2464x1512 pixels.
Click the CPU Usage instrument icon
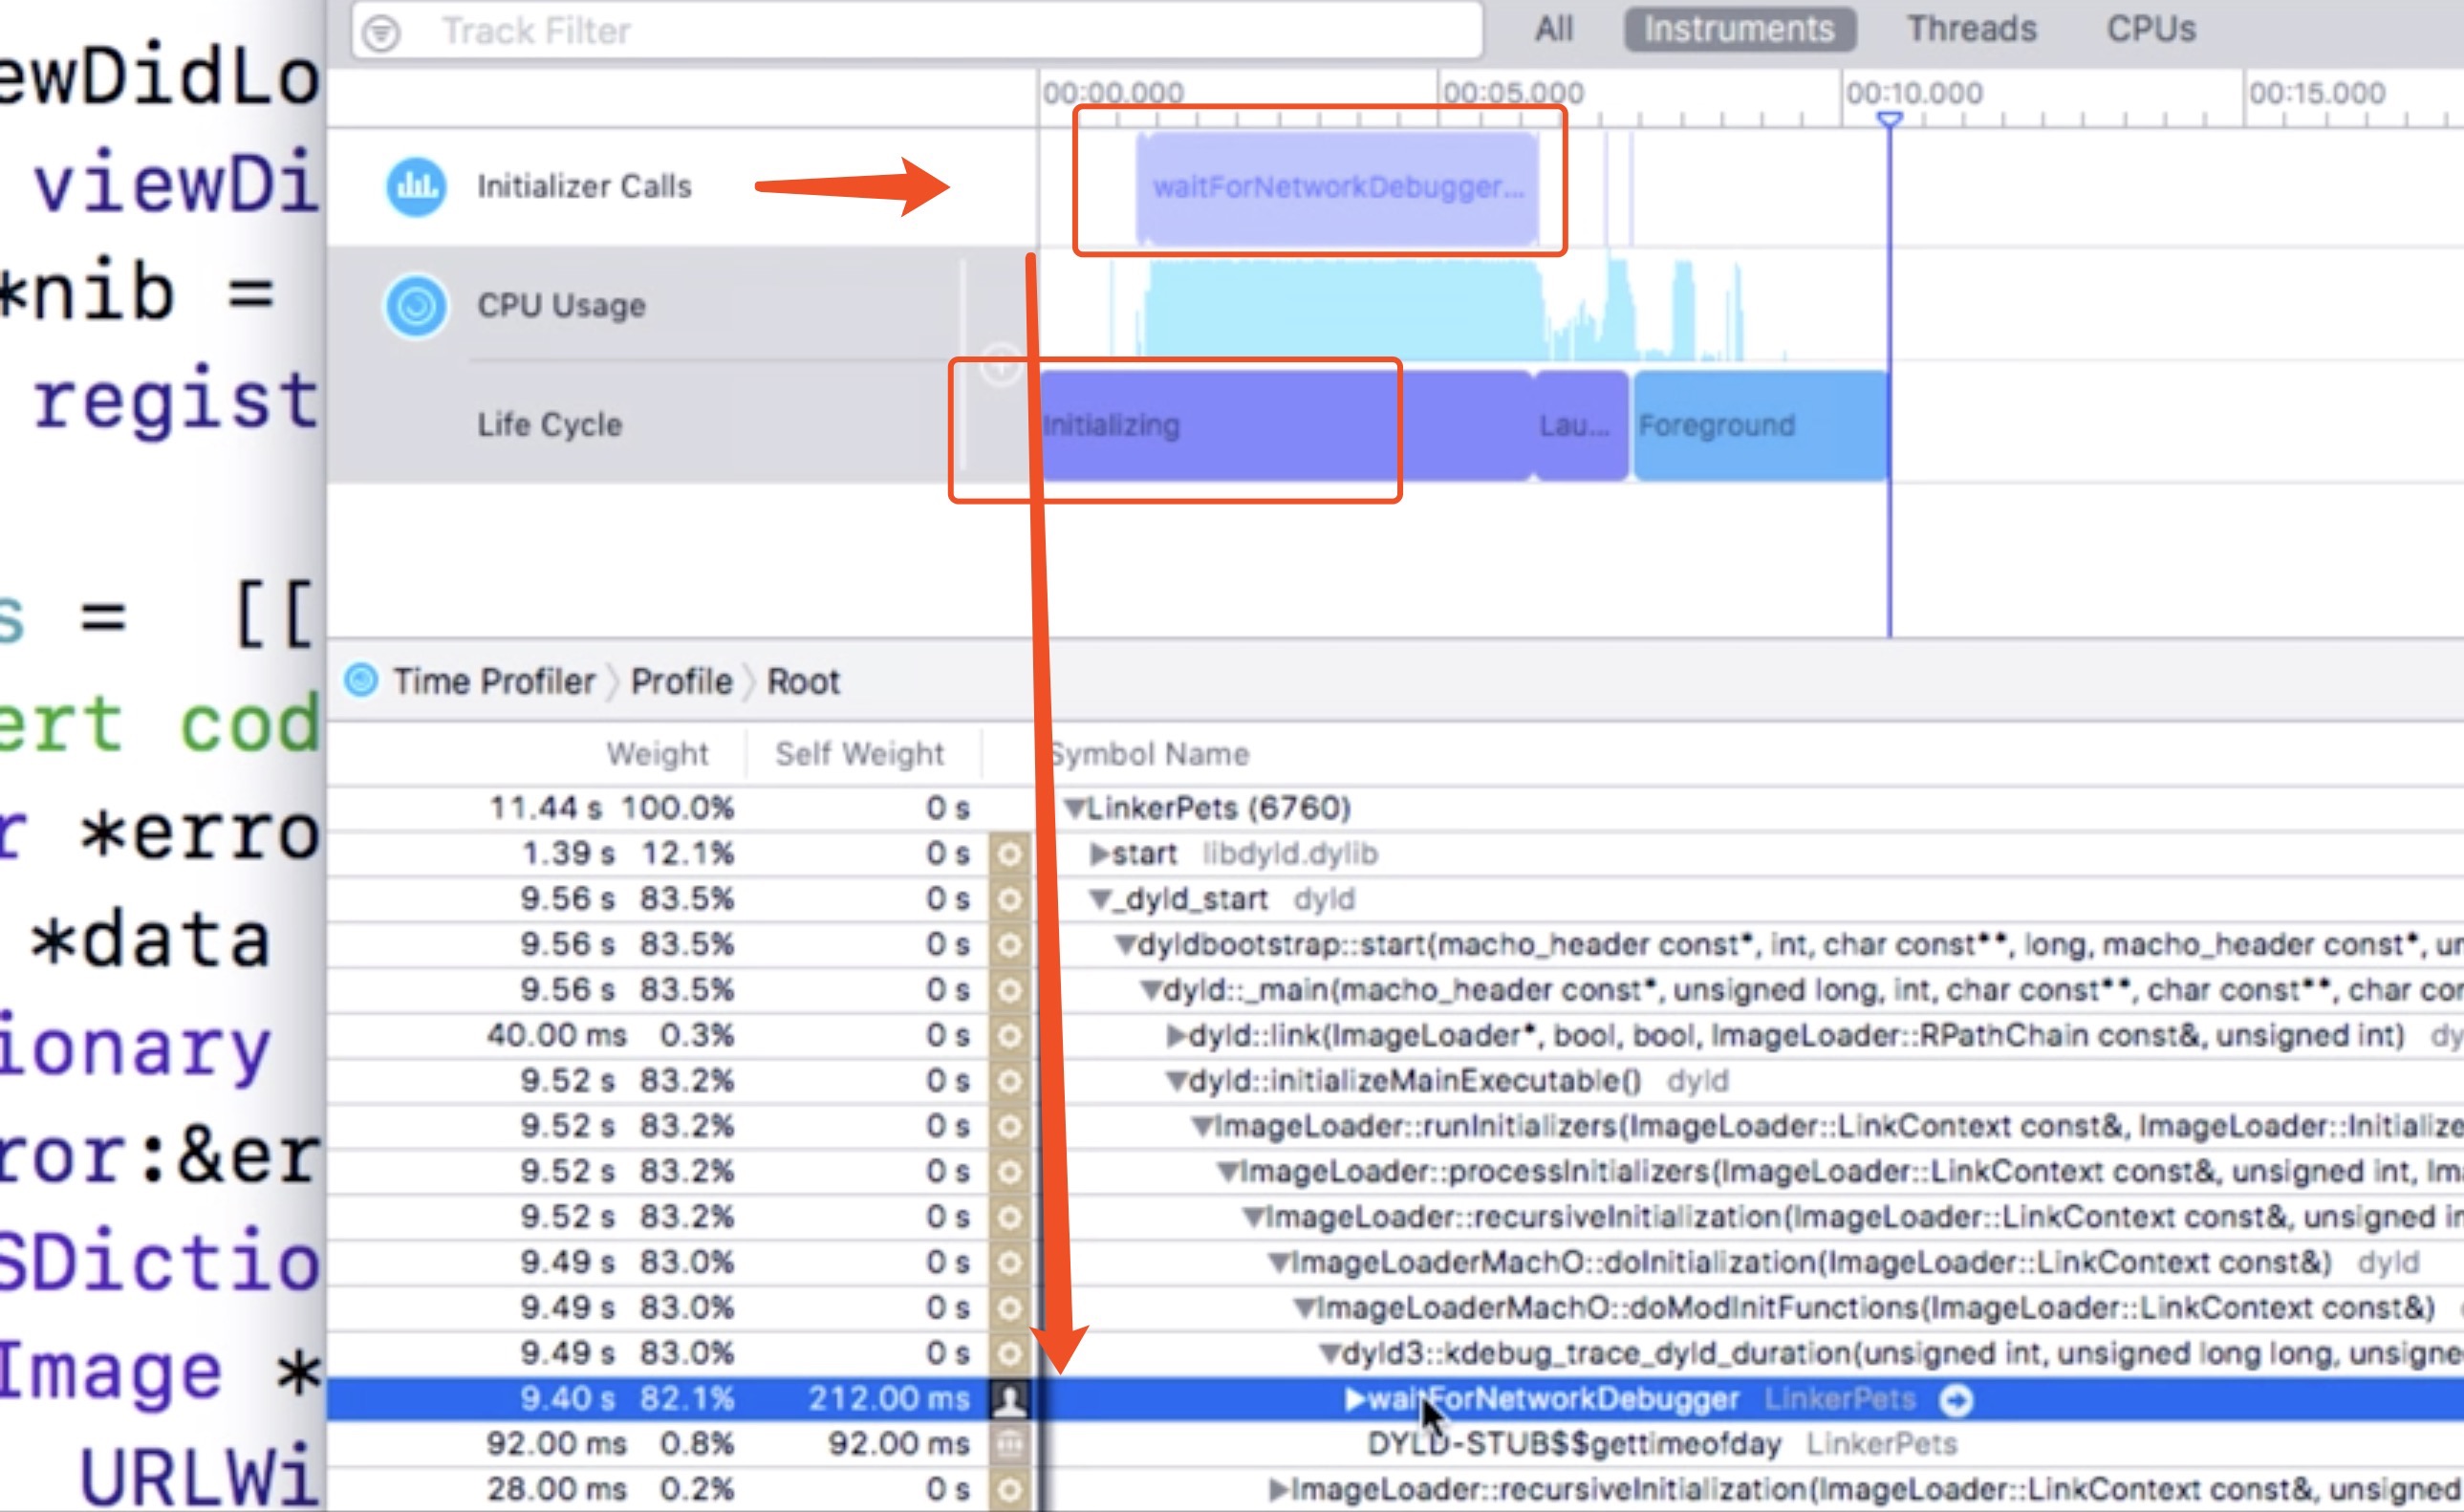(x=416, y=305)
